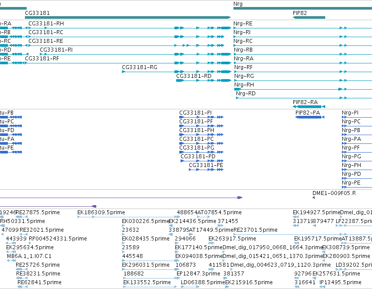Viewport: 372px width, 289px height.
Task: Click the blue PIP82-PA coding glyph
Action: click(310, 117)
